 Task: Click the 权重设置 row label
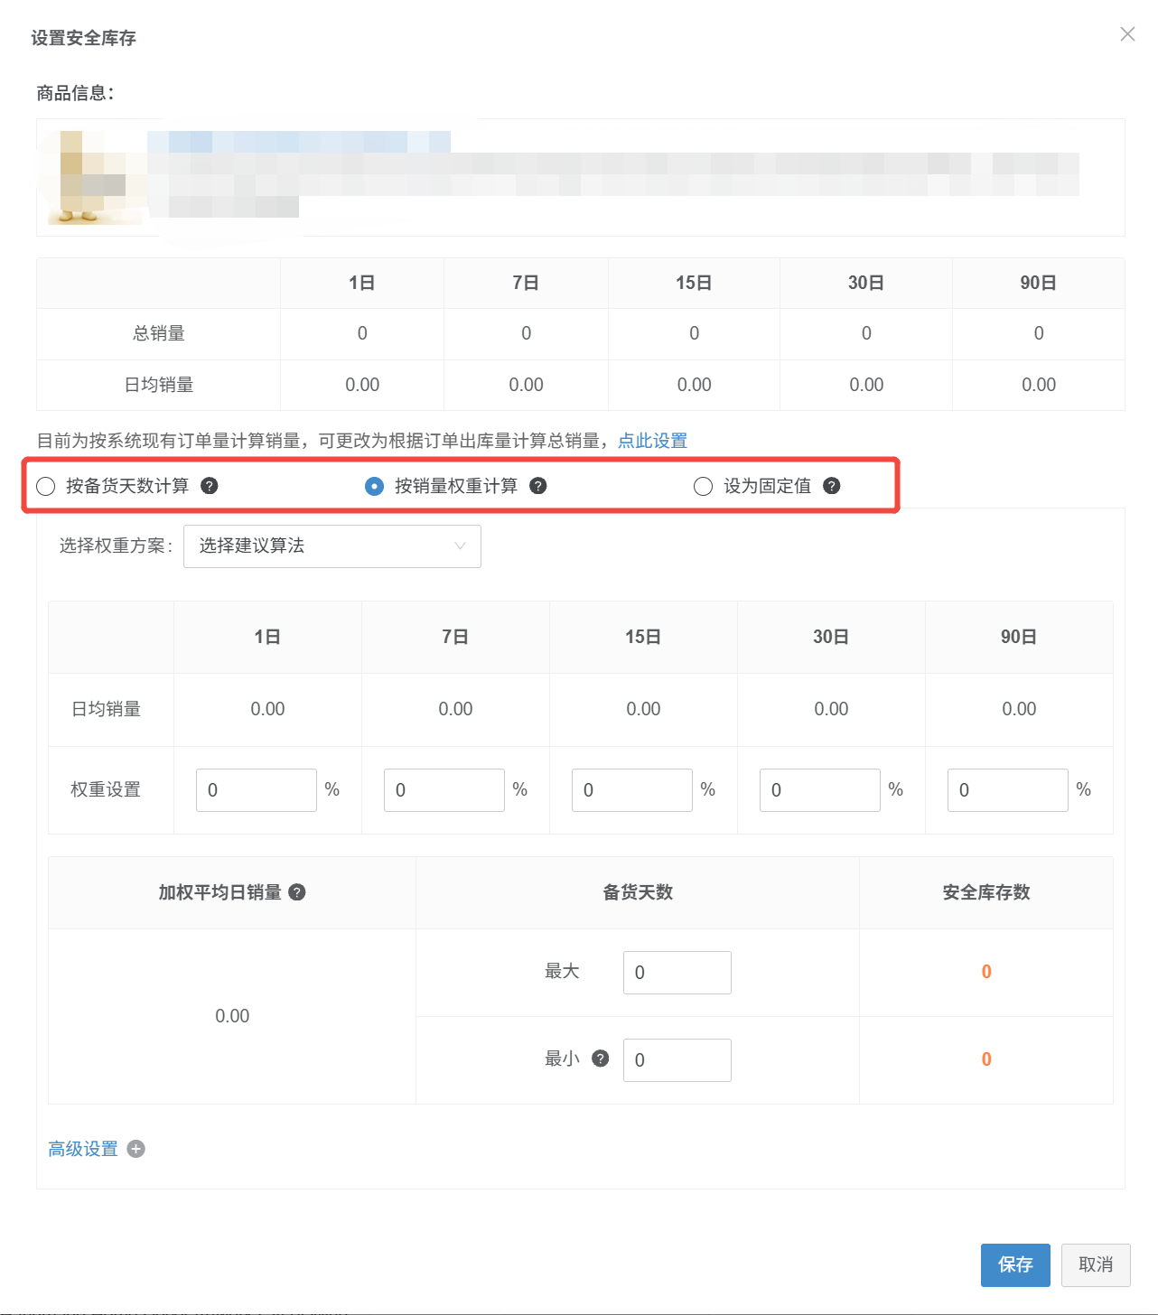coord(106,789)
